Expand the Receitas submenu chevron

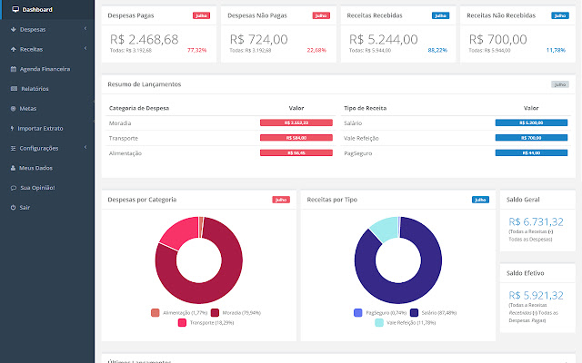[85, 48]
